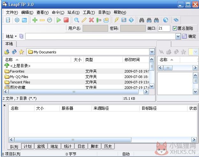Open the 帮助(H) menu
Viewport: 199px width, 157px height.
coord(120,12)
